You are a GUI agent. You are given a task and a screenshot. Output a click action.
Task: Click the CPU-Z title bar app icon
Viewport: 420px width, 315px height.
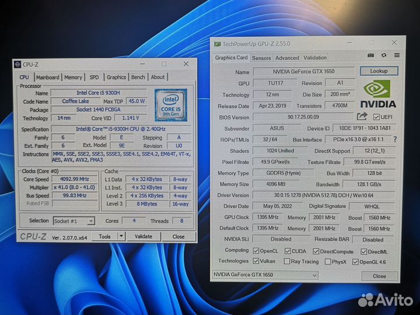coord(17,64)
